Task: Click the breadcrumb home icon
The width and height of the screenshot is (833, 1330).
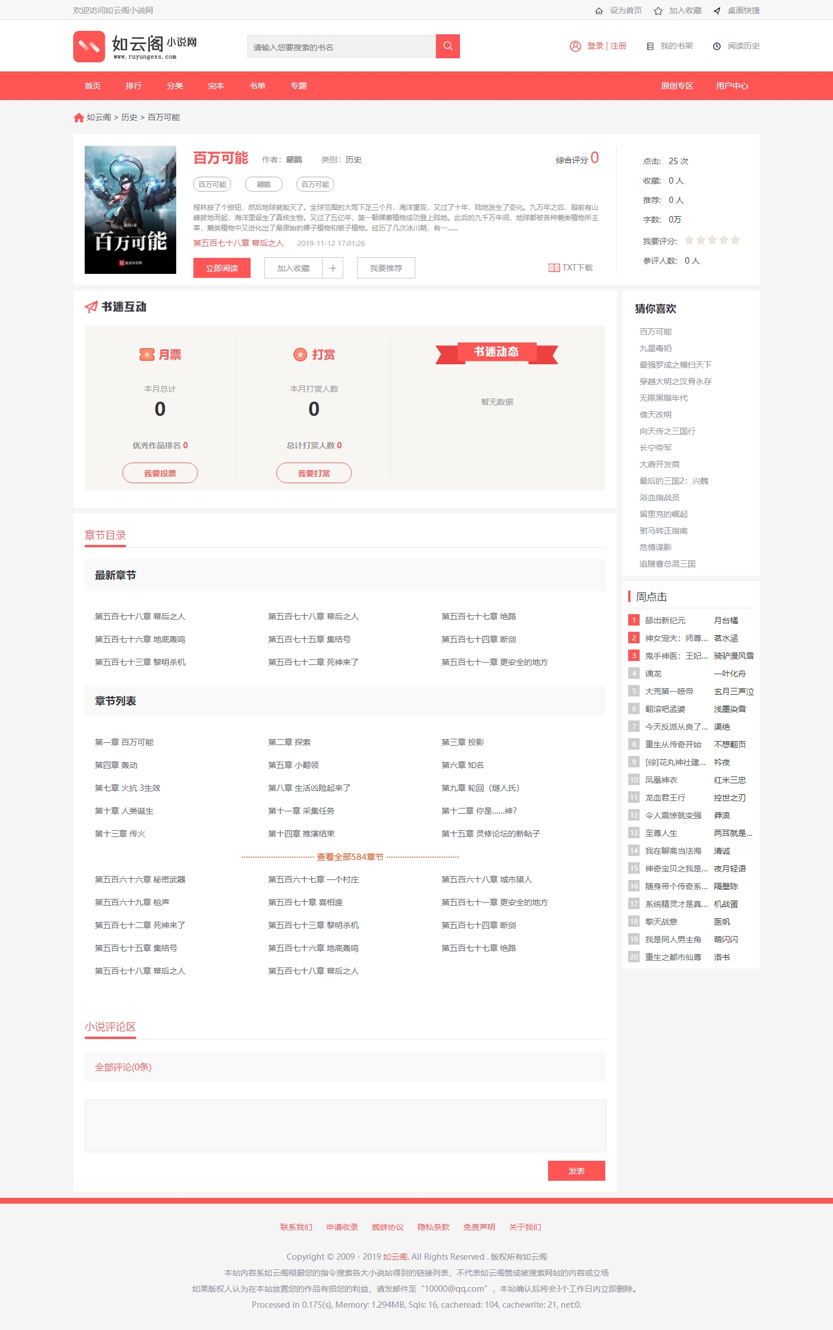Action: click(79, 117)
